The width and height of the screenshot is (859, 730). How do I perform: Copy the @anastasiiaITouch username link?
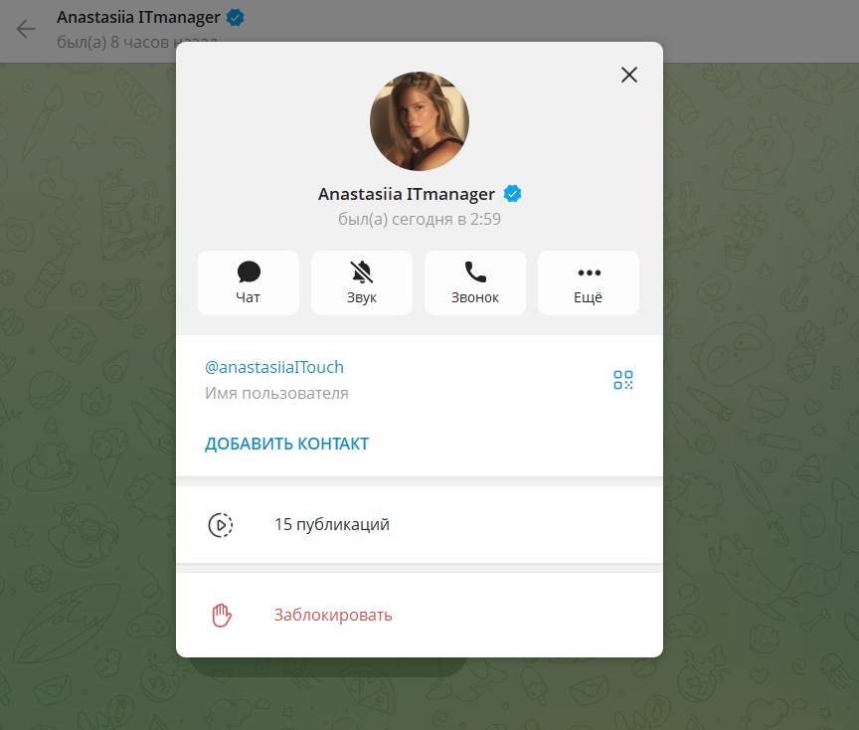(274, 367)
